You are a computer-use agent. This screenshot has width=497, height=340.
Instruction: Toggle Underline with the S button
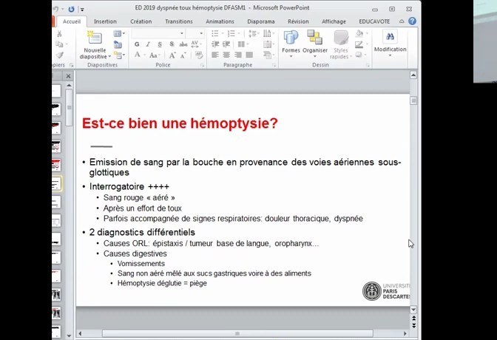click(x=160, y=44)
